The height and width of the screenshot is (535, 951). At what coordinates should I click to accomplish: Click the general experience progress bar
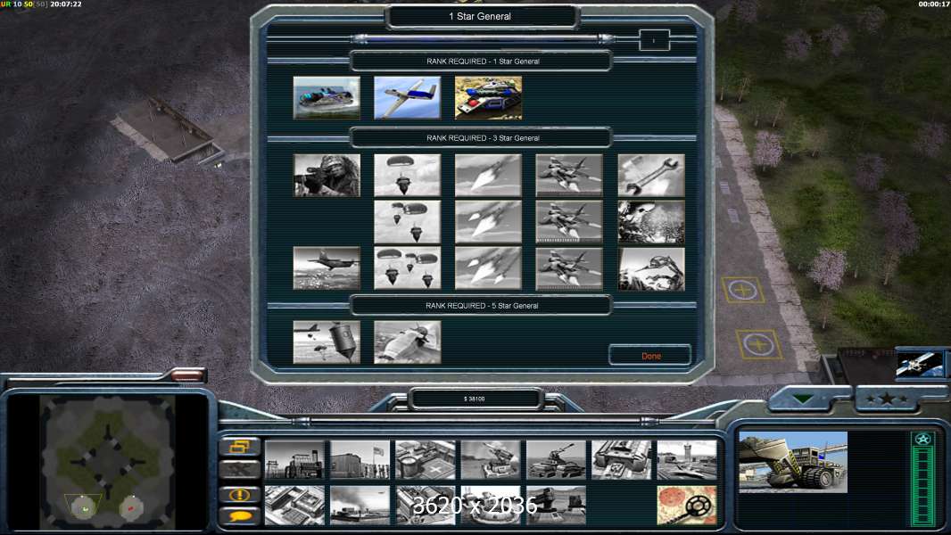coord(482,39)
